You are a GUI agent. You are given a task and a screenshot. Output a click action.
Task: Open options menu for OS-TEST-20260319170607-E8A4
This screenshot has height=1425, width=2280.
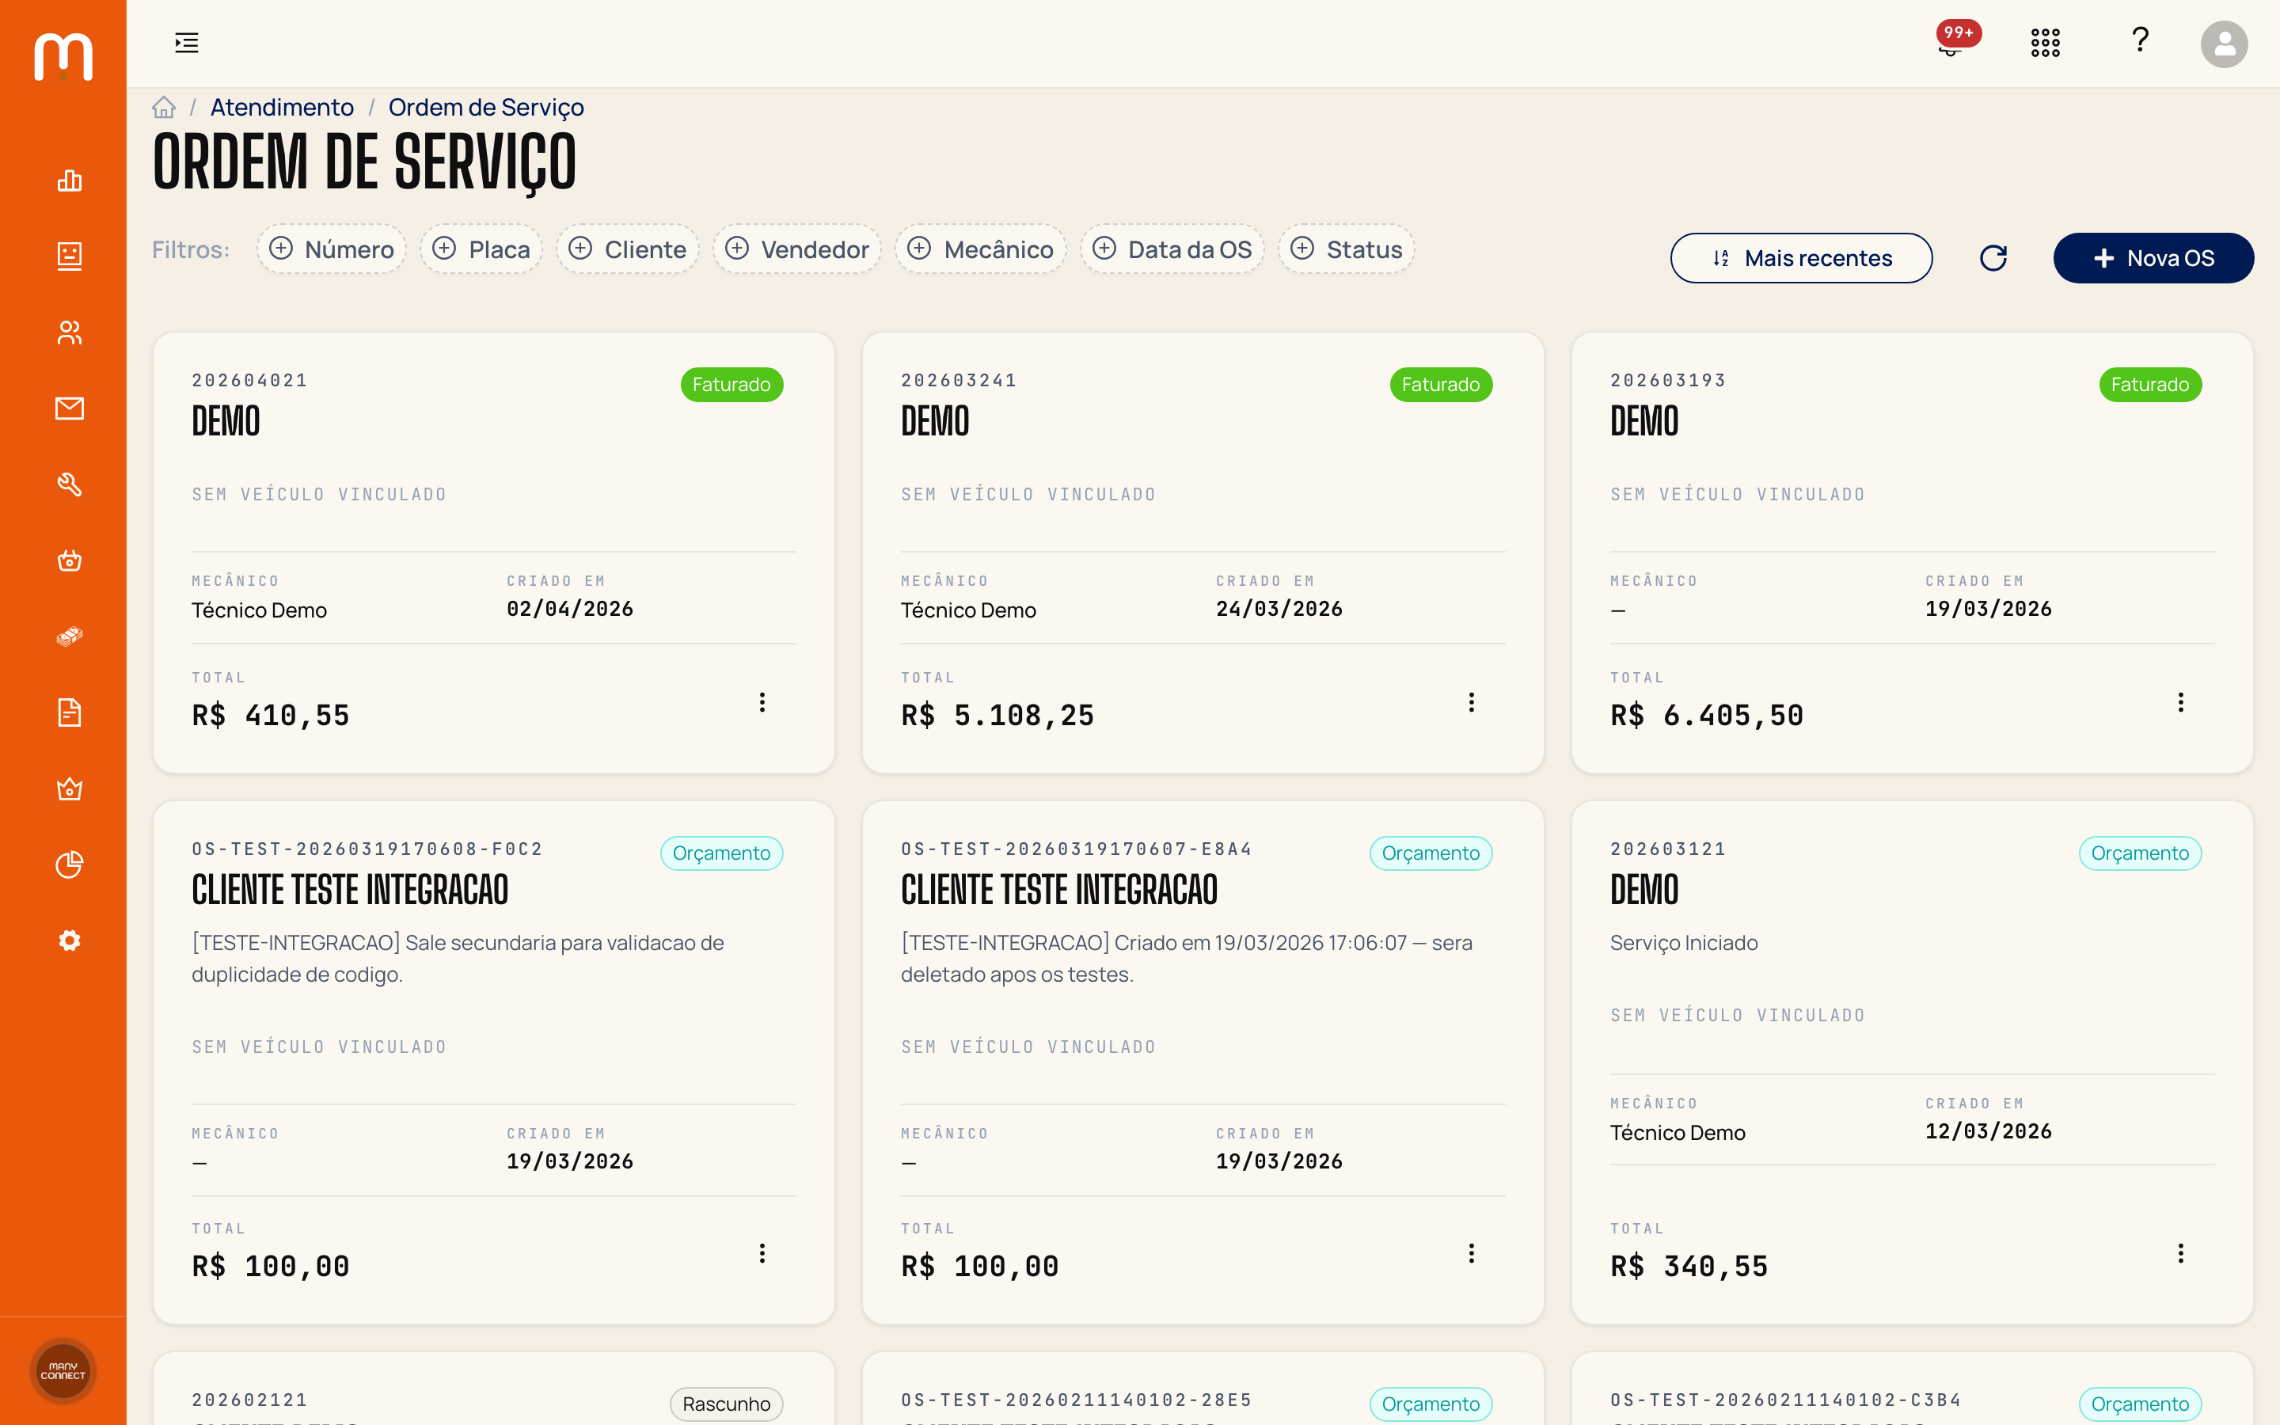[x=1472, y=1252]
